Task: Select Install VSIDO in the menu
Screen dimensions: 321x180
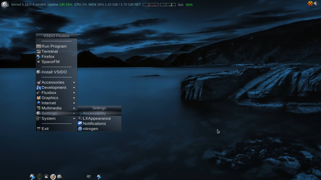Action: click(x=56, y=72)
